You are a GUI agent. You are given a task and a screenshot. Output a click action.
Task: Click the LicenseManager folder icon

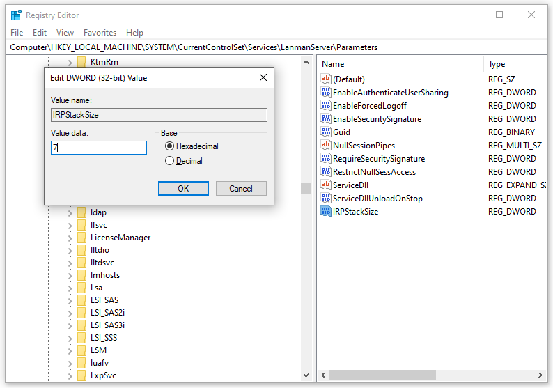tap(81, 238)
